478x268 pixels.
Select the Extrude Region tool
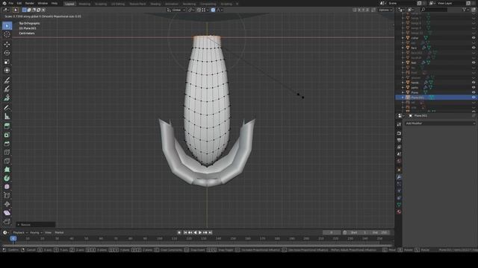point(7,126)
